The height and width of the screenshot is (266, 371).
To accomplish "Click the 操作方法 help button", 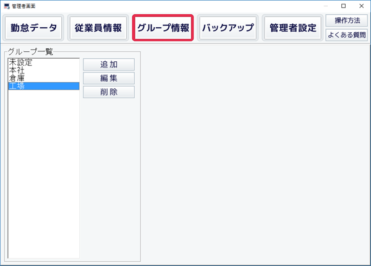I will tap(346, 21).
